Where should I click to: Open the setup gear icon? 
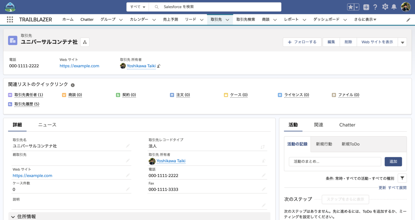point(385,7)
